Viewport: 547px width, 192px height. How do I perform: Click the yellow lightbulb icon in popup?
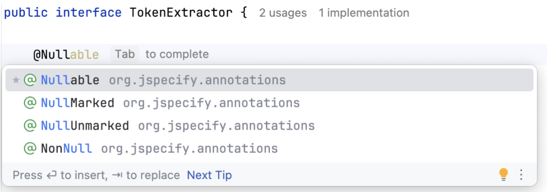tap(503, 174)
